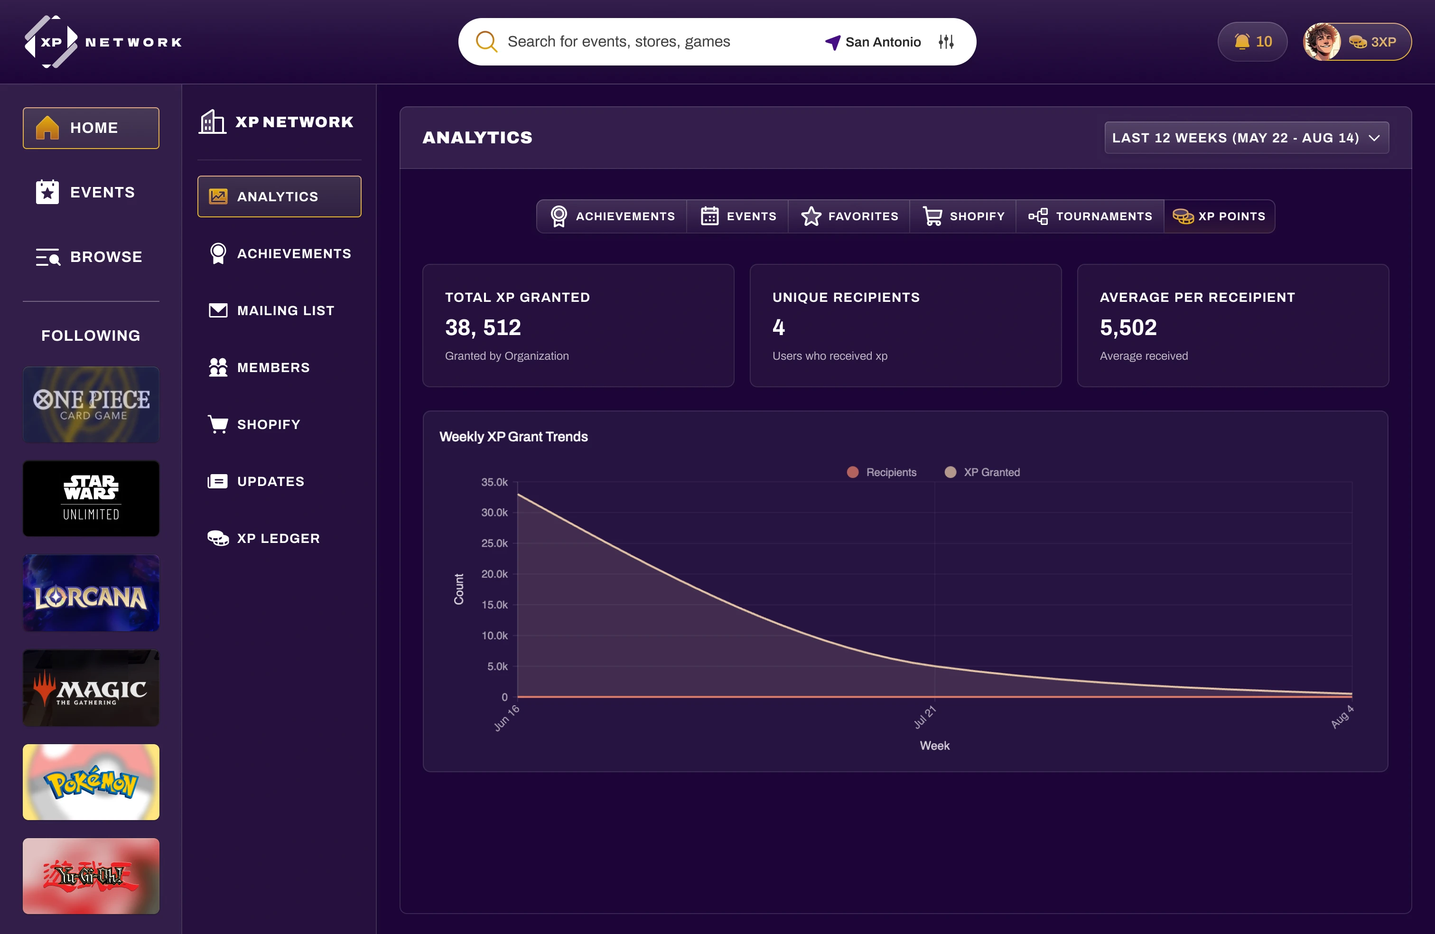Open notifications bell showing 10

(1252, 42)
